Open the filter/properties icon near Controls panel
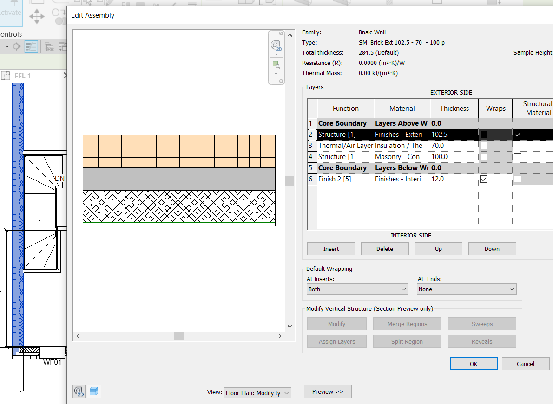 [x=32, y=46]
